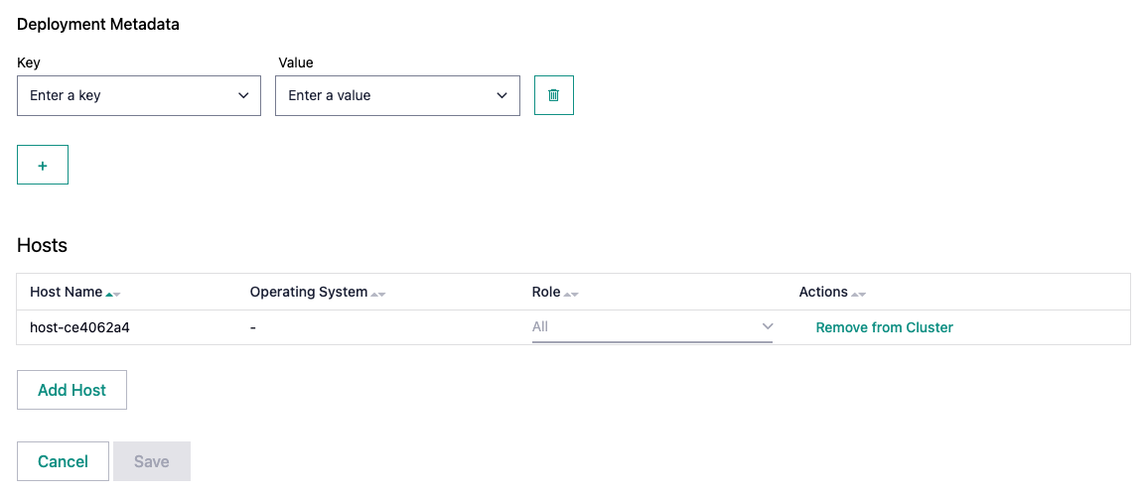
Task: Select the host-ce4062a4 row name
Action: click(x=79, y=327)
